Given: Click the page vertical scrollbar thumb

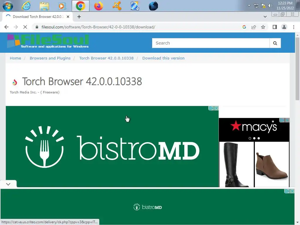Looking at the screenshot, I should coord(297,69).
